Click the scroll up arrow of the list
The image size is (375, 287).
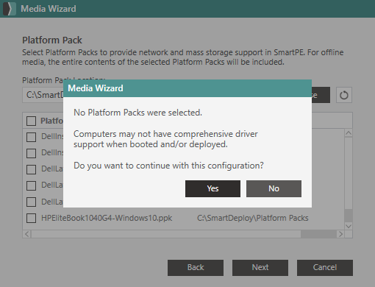349,133
